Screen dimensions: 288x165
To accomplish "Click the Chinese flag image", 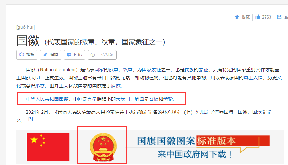I will [x=48, y=147].
